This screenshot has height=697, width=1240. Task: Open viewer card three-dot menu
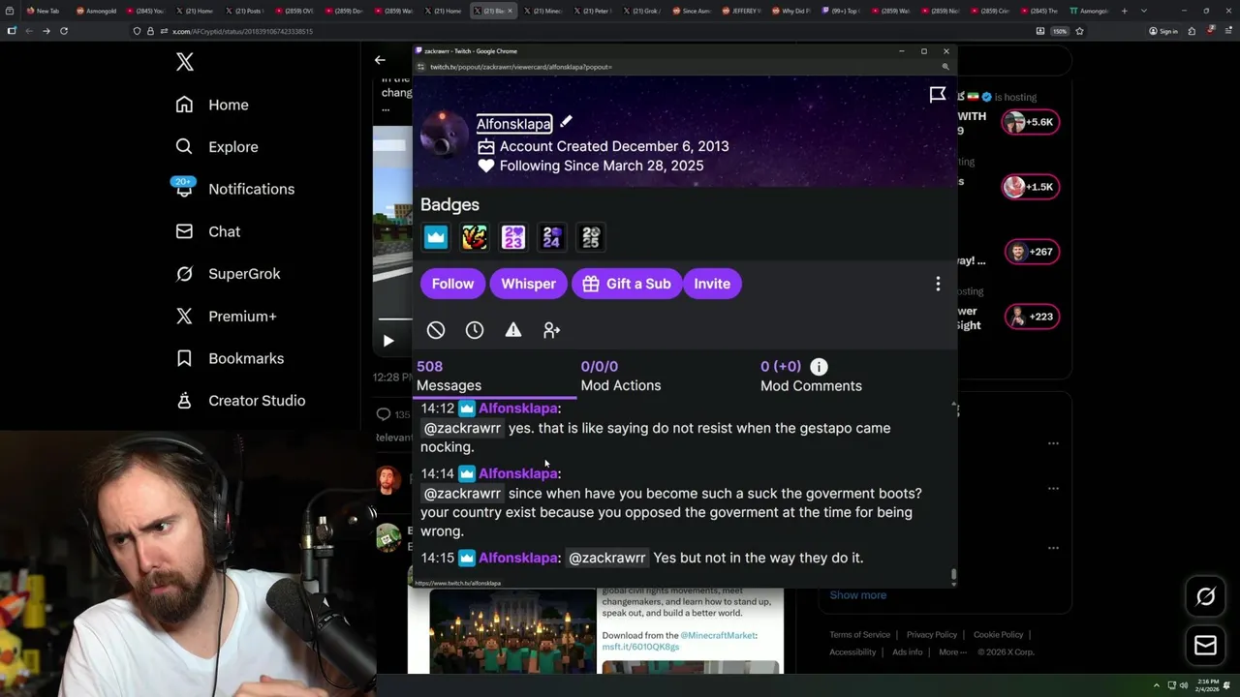click(938, 284)
